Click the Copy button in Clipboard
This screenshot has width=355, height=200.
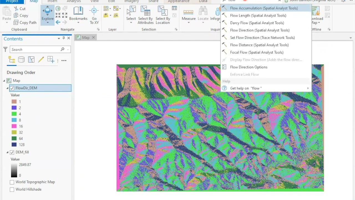[21, 16]
